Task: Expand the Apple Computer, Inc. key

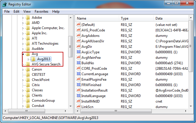Action: [23, 28]
